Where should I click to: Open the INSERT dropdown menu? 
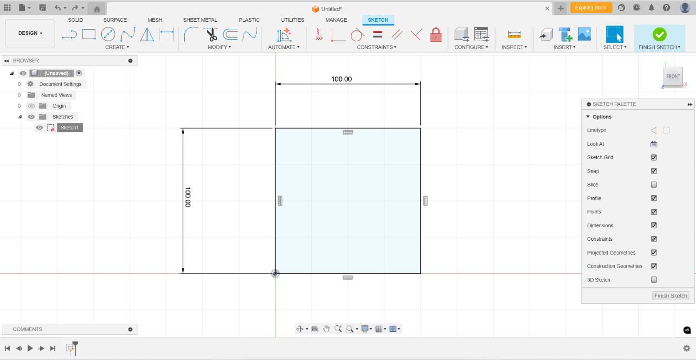coord(565,47)
